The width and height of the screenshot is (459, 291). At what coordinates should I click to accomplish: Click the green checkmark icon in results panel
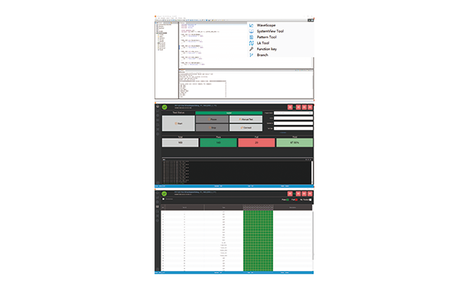(x=164, y=194)
